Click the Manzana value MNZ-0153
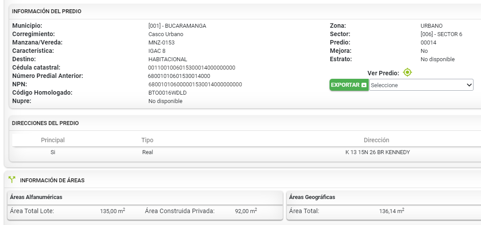 click(x=162, y=43)
